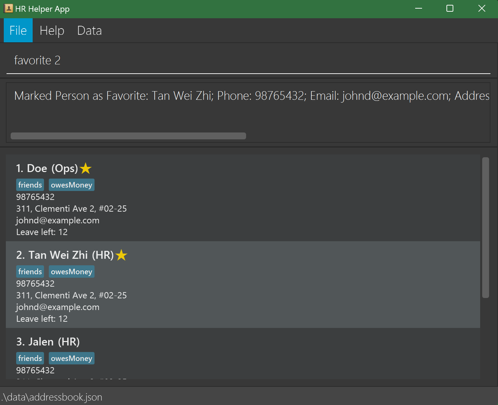Click the vertical scrollbar of person list

[x=485, y=227]
